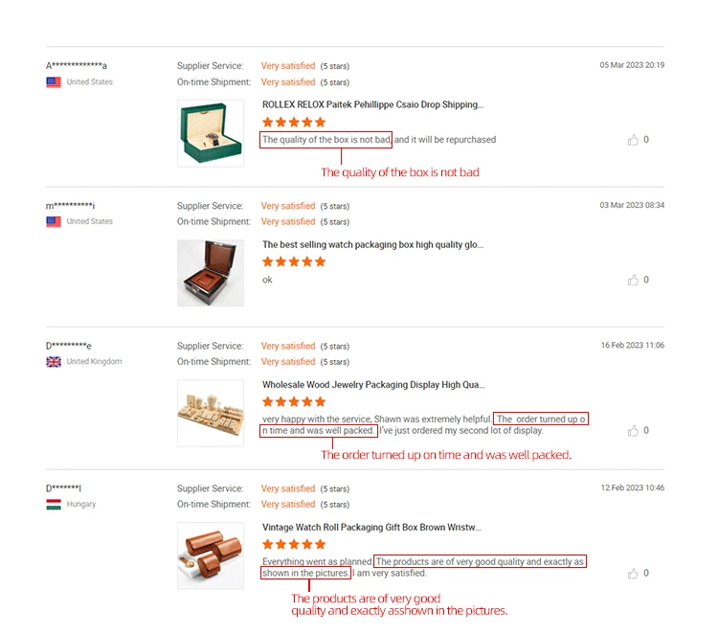The width and height of the screenshot is (718, 635).
Task: Open the dark wooden watch box thumbnail
Action: click(x=211, y=273)
